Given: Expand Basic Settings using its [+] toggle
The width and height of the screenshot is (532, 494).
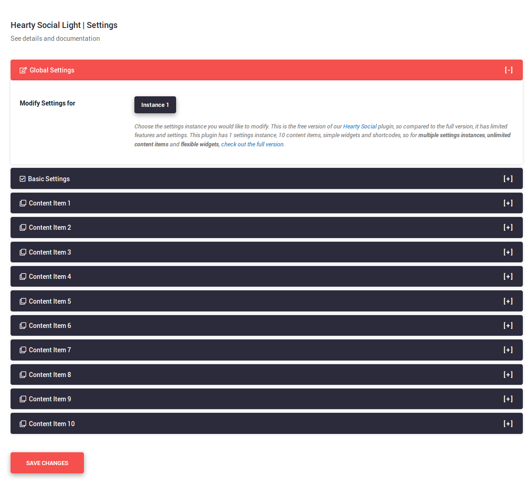Looking at the screenshot, I should coord(508,179).
